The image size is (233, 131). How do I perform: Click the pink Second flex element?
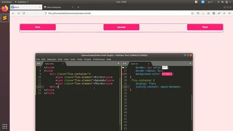[x=121, y=27]
